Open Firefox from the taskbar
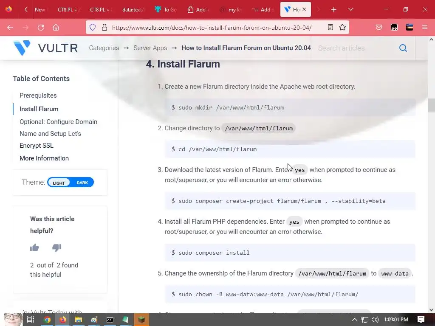 click(63, 320)
